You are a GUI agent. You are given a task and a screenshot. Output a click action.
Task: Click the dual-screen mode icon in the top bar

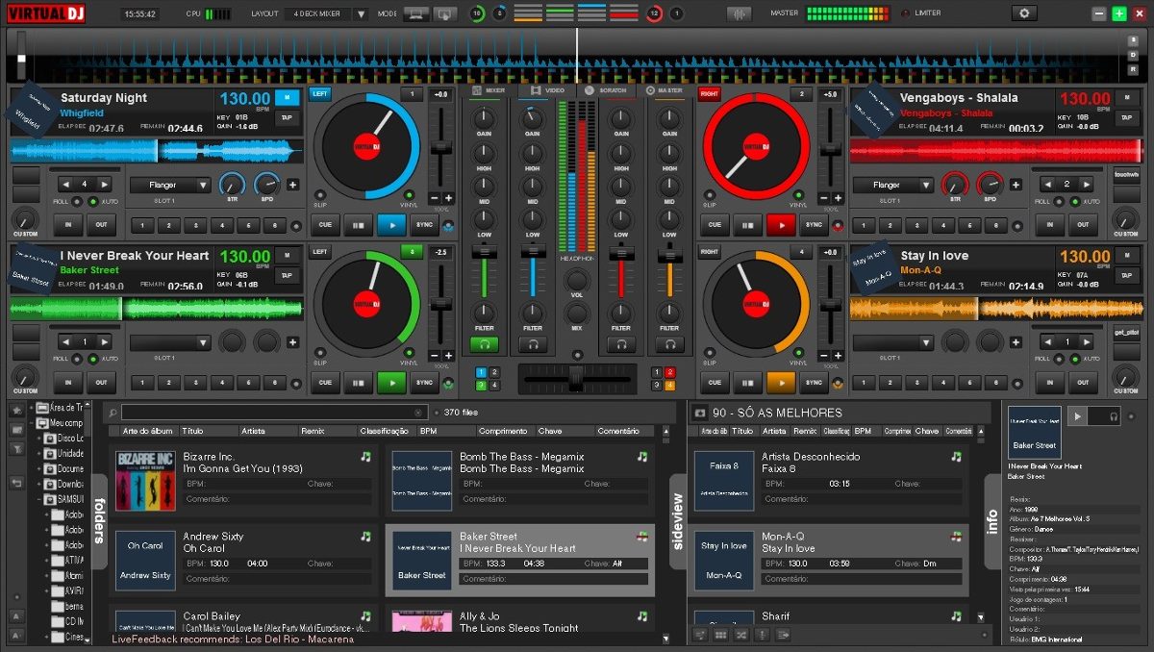point(444,13)
